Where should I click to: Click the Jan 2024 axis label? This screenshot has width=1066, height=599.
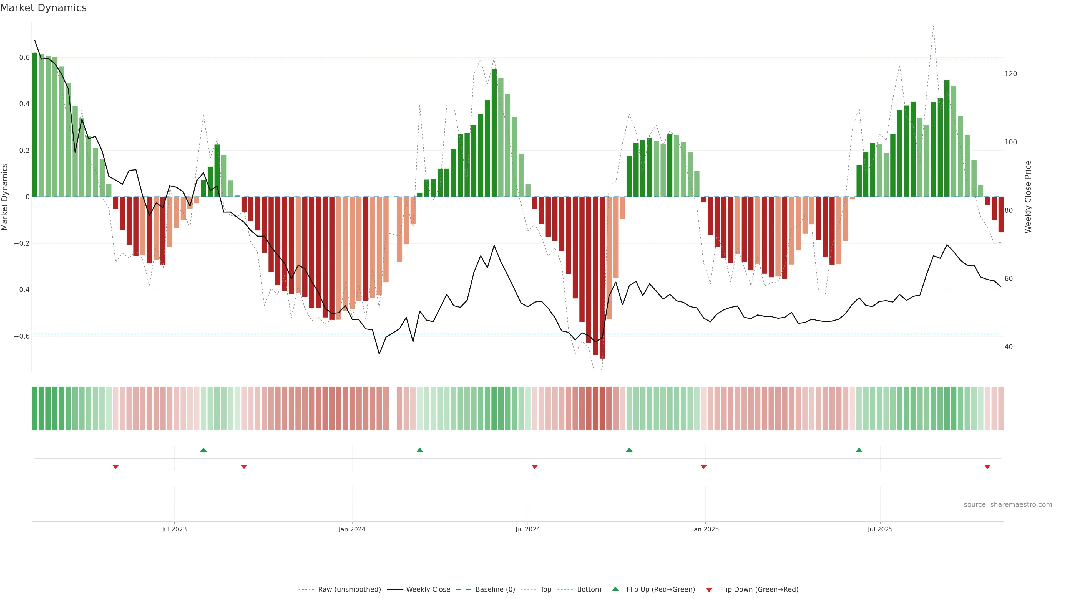[352, 529]
